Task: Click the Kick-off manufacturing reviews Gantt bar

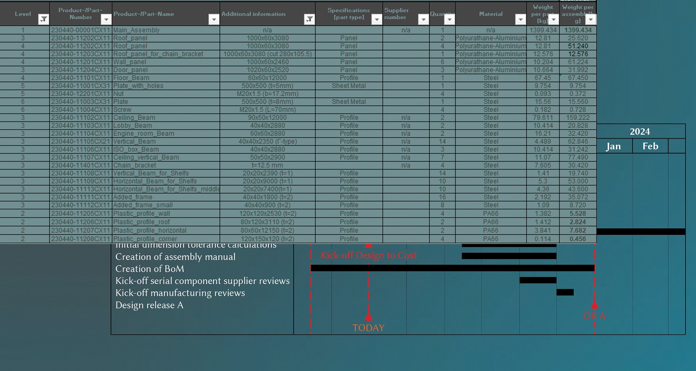Action: point(565,292)
